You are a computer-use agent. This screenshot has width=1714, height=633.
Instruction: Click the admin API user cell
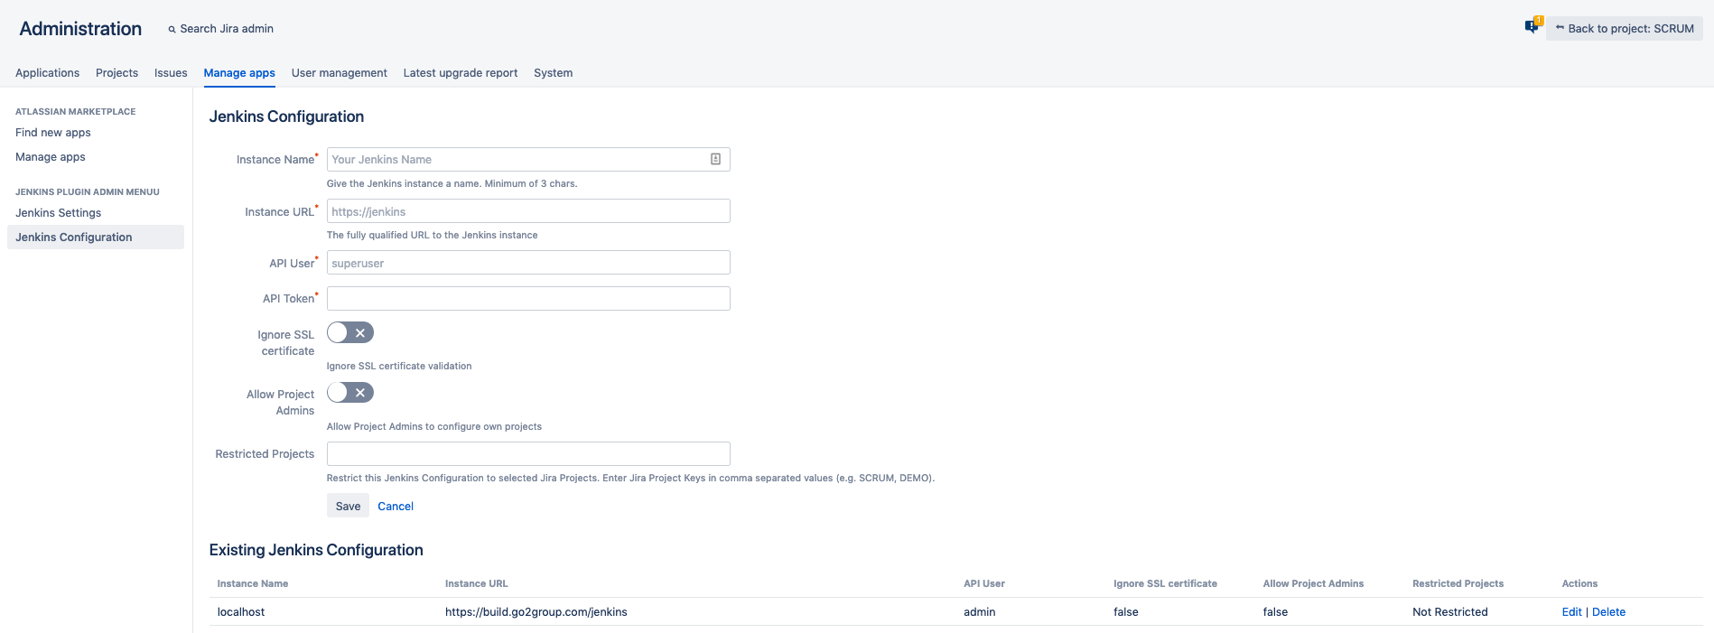pos(979,612)
